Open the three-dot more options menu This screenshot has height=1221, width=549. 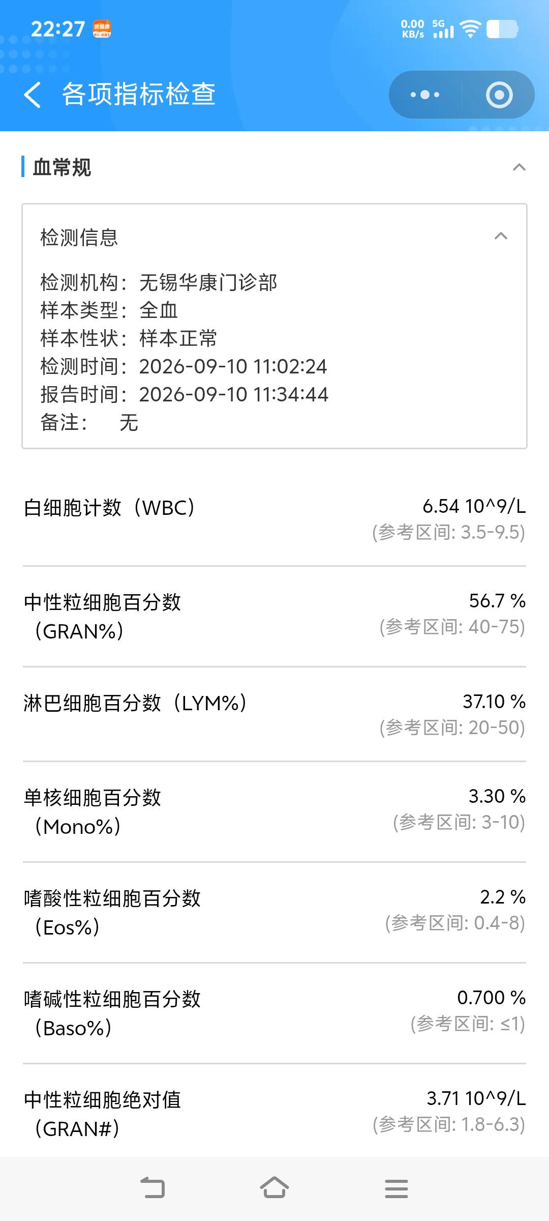425,95
